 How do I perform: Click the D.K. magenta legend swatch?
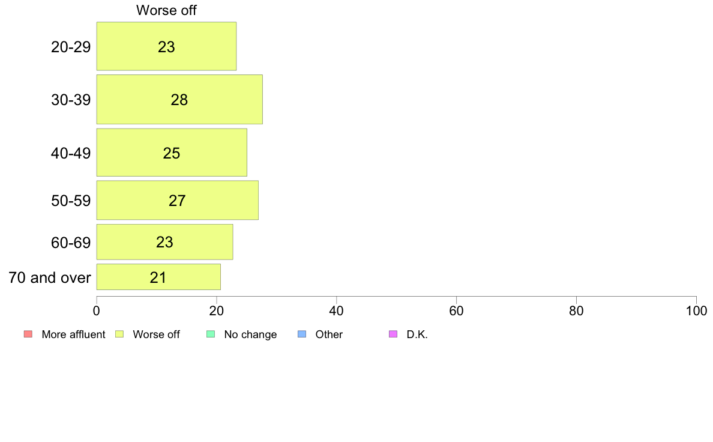[x=393, y=334]
